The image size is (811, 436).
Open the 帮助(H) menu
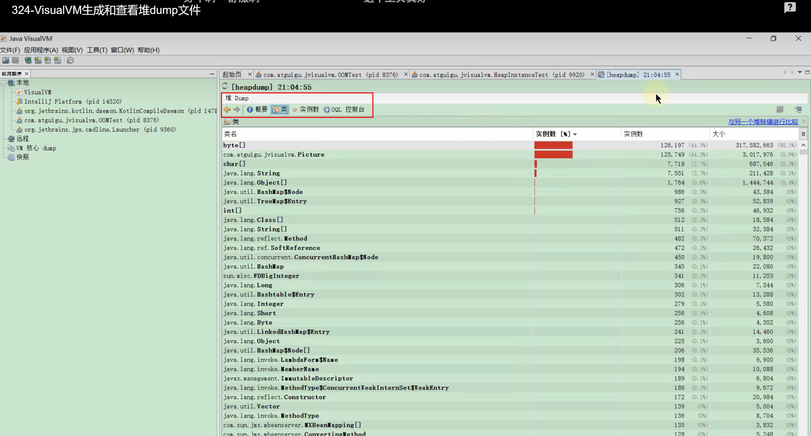pos(148,50)
